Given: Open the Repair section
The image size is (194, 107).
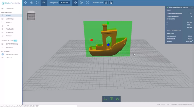Looking at the screenshot, I should click(8, 16).
